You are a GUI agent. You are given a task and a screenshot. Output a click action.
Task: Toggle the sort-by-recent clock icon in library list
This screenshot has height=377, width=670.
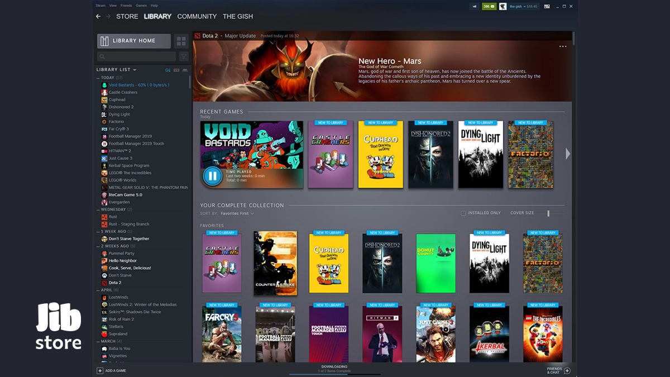coord(167,70)
